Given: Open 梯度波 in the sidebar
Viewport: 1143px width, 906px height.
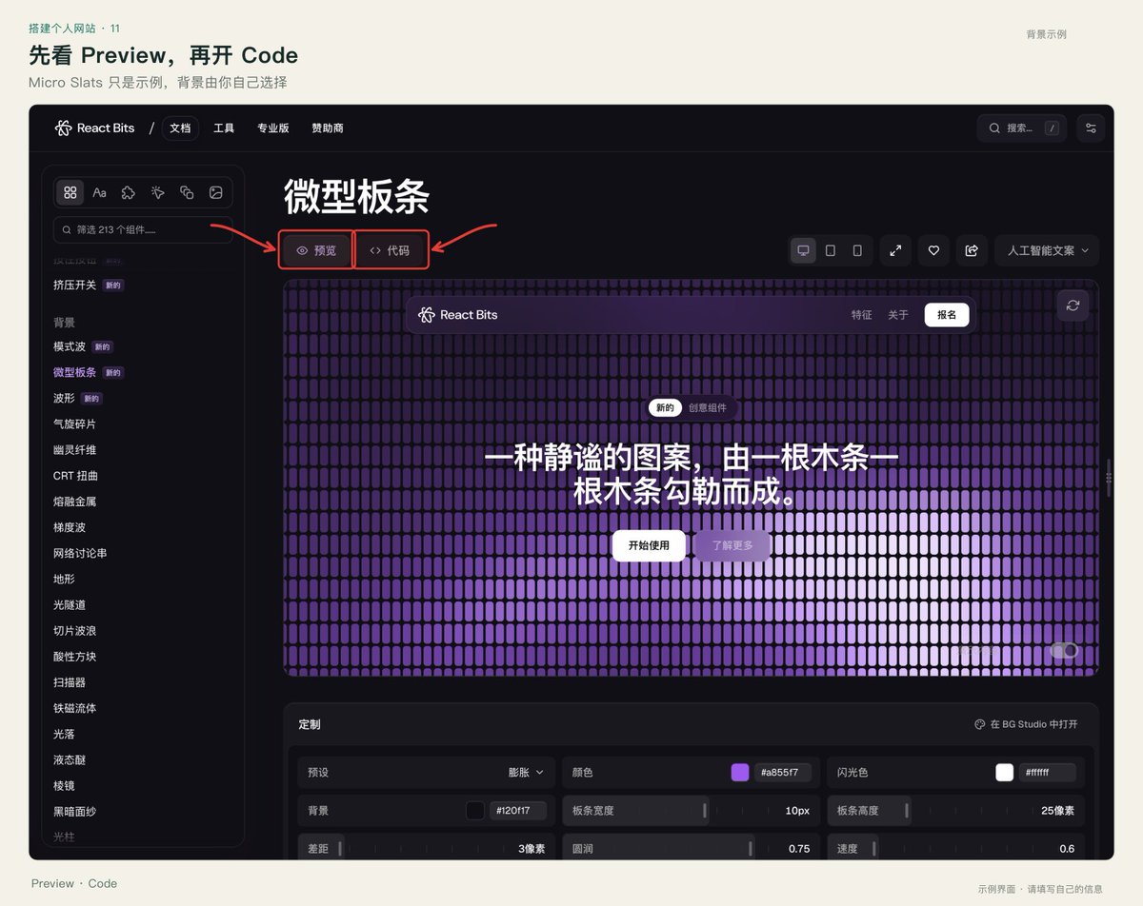Looking at the screenshot, I should pos(70,526).
